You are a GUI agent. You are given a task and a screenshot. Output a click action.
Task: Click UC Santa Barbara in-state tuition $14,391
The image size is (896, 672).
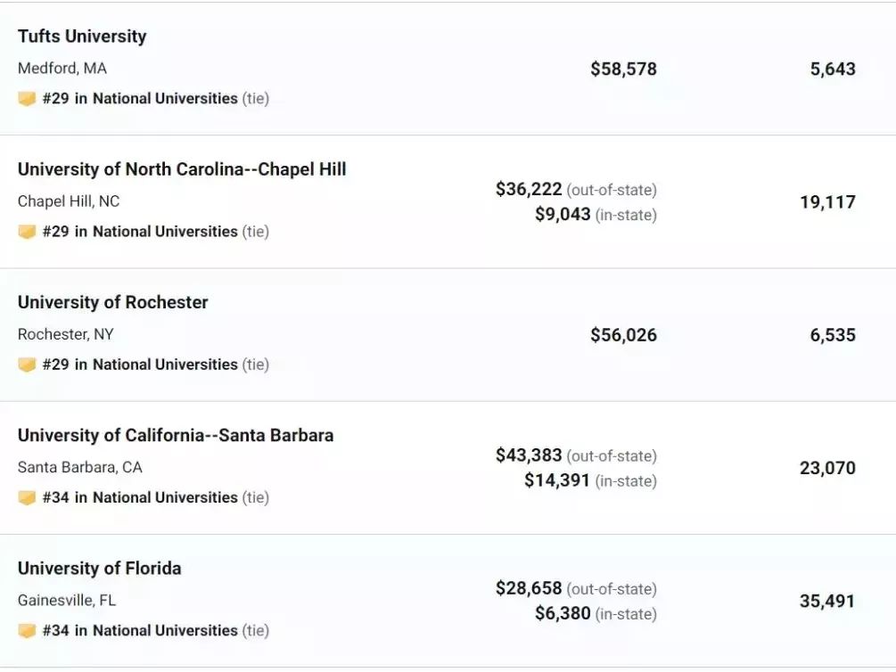[556, 480]
